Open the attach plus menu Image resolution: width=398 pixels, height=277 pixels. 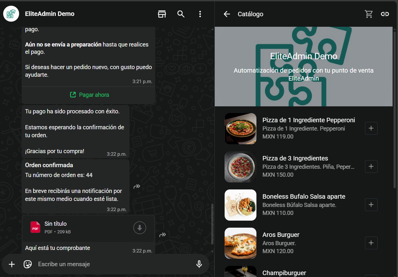[x=12, y=264]
